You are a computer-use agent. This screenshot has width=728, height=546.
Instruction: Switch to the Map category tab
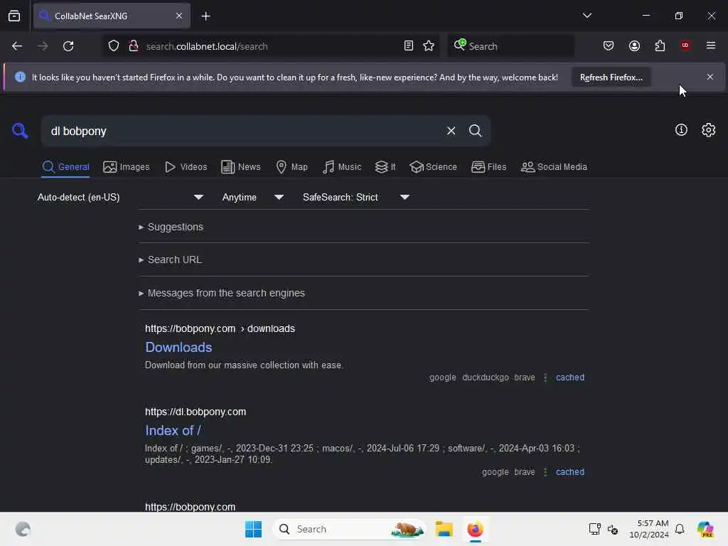[291, 167]
